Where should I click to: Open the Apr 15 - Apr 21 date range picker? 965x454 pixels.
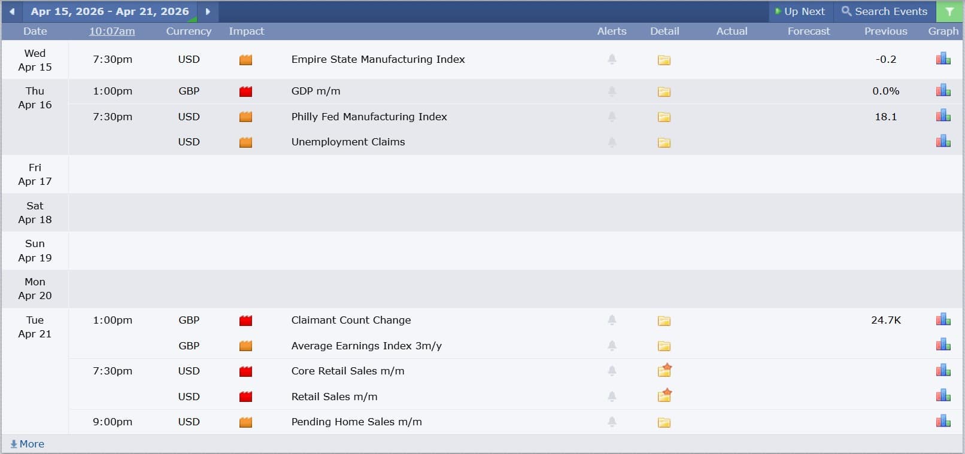tap(110, 11)
